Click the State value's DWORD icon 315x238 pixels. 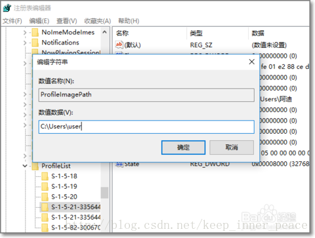point(119,165)
